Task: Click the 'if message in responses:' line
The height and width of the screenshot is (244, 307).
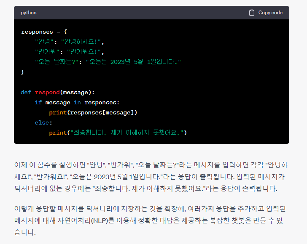Action: pyautogui.click(x=77, y=103)
